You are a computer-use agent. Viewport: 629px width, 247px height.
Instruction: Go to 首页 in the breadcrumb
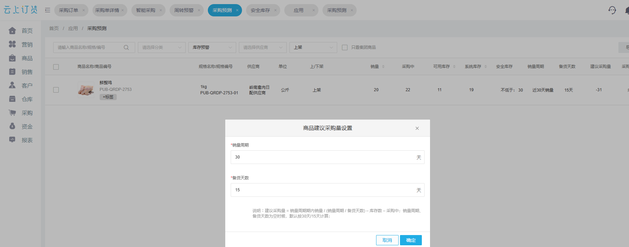54,28
